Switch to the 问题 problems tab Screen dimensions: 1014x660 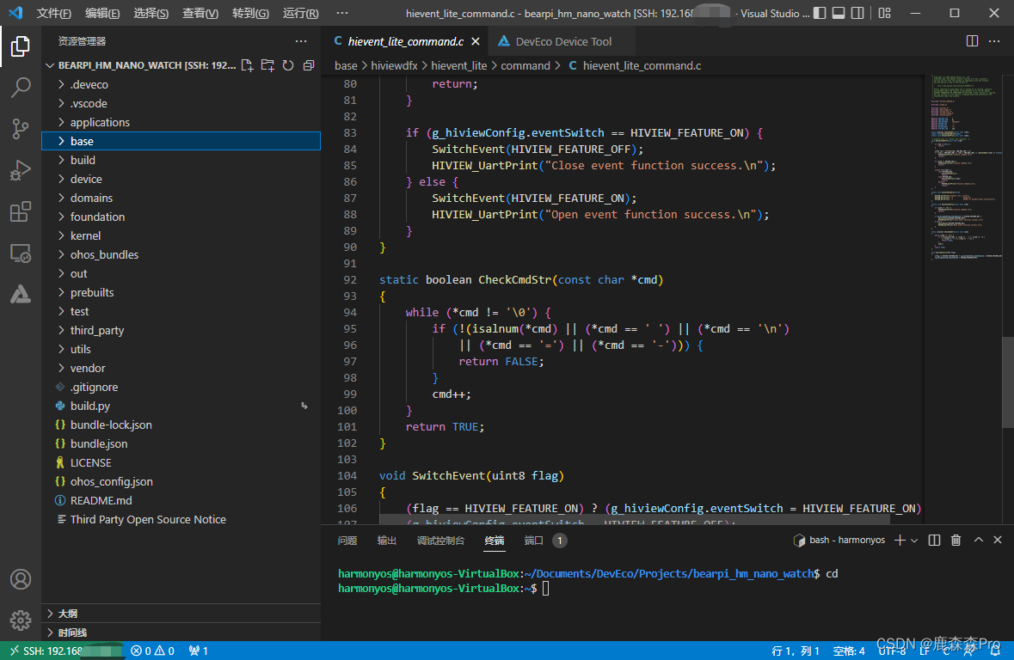(x=347, y=541)
